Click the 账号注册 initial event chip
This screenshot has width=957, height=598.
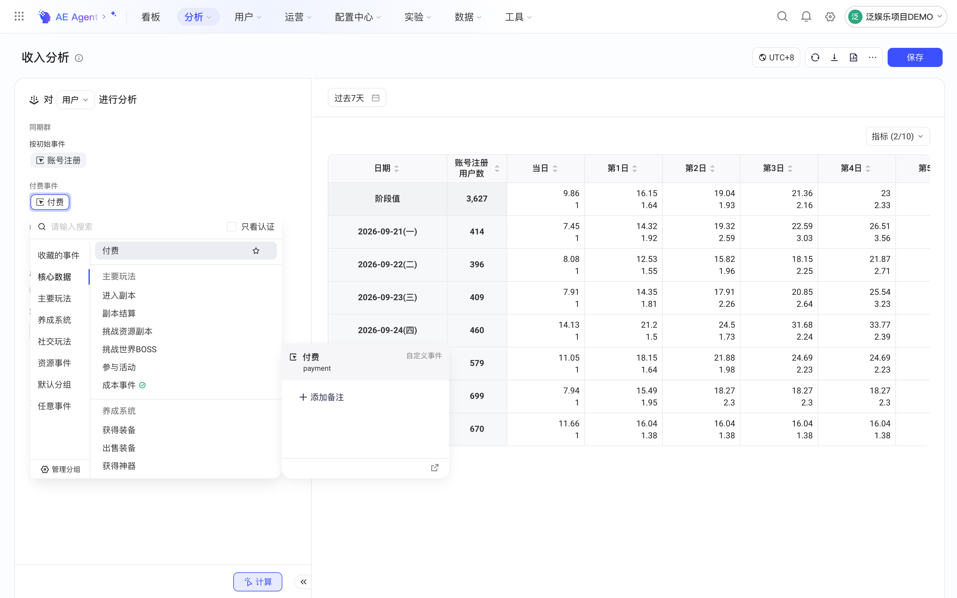pyautogui.click(x=58, y=161)
